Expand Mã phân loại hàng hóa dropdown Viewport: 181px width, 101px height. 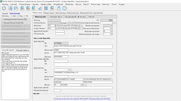(111, 26)
